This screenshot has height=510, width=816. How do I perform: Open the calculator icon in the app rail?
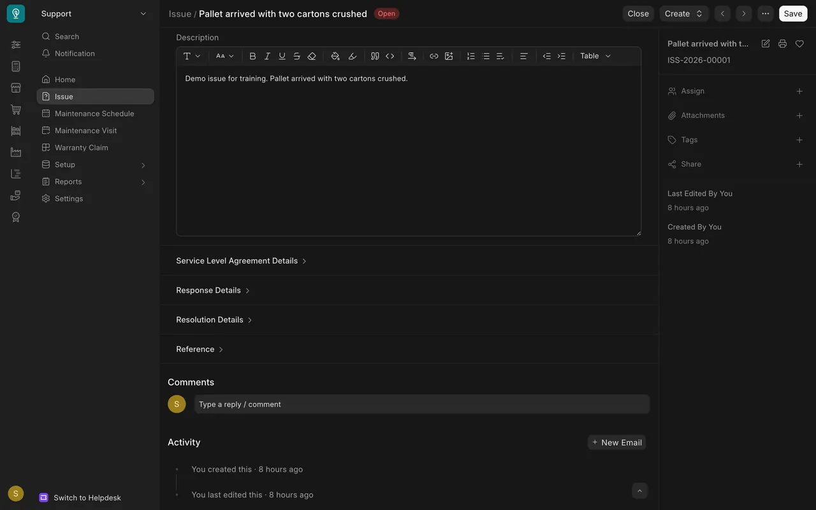pyautogui.click(x=16, y=66)
